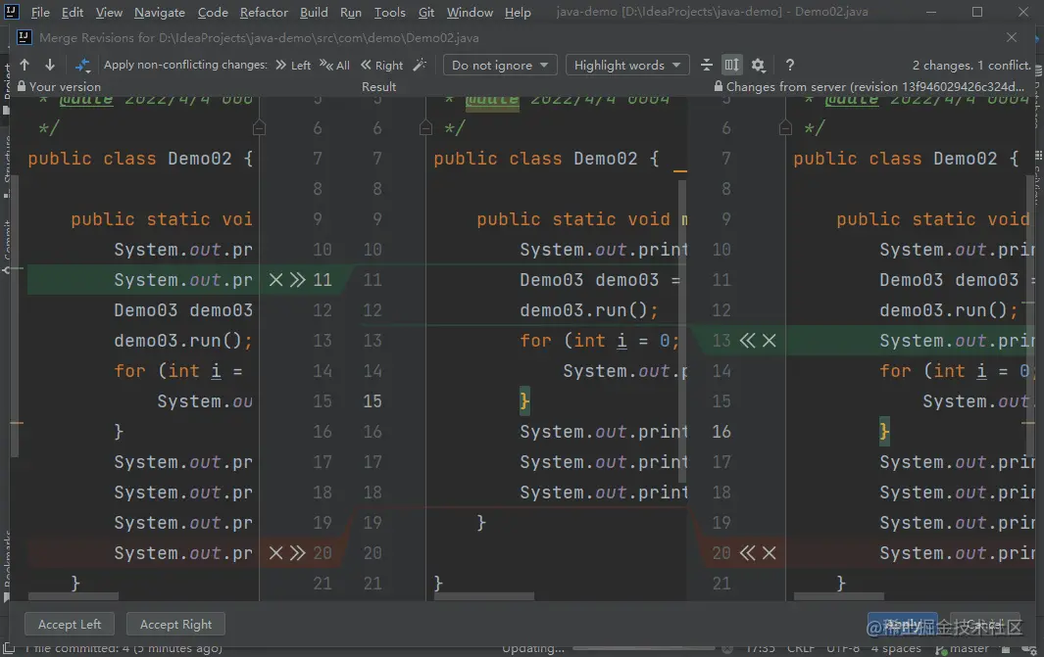The image size is (1044, 657).
Task: Open the Edit menu
Action: (x=72, y=12)
